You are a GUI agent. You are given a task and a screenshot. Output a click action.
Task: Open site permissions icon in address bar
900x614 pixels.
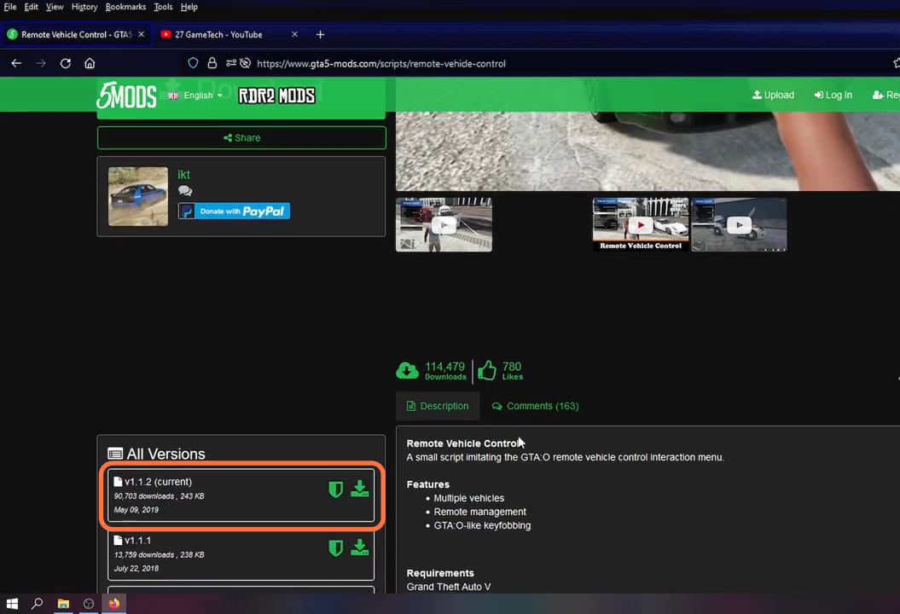point(231,63)
